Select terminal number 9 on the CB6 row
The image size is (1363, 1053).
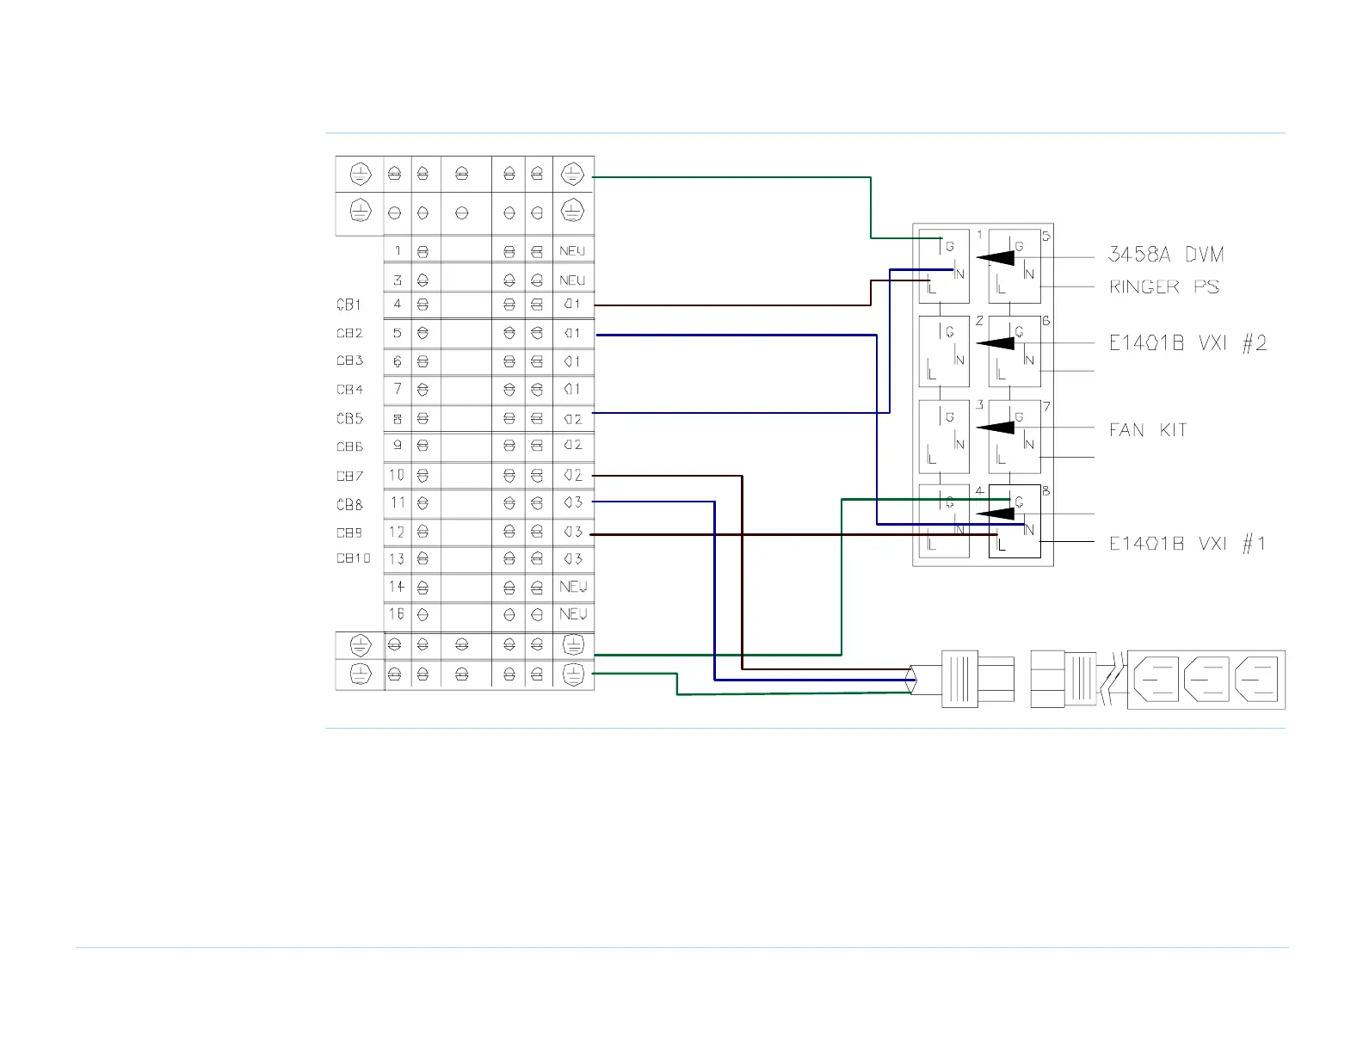398,446
